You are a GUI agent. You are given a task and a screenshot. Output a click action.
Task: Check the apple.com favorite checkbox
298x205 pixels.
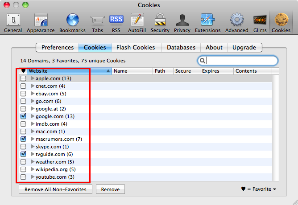click(x=23, y=78)
